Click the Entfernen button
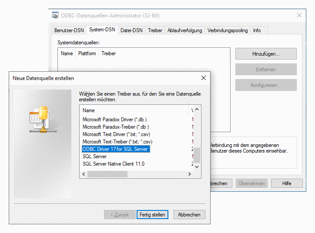This screenshot has width=315, height=233. click(266, 70)
